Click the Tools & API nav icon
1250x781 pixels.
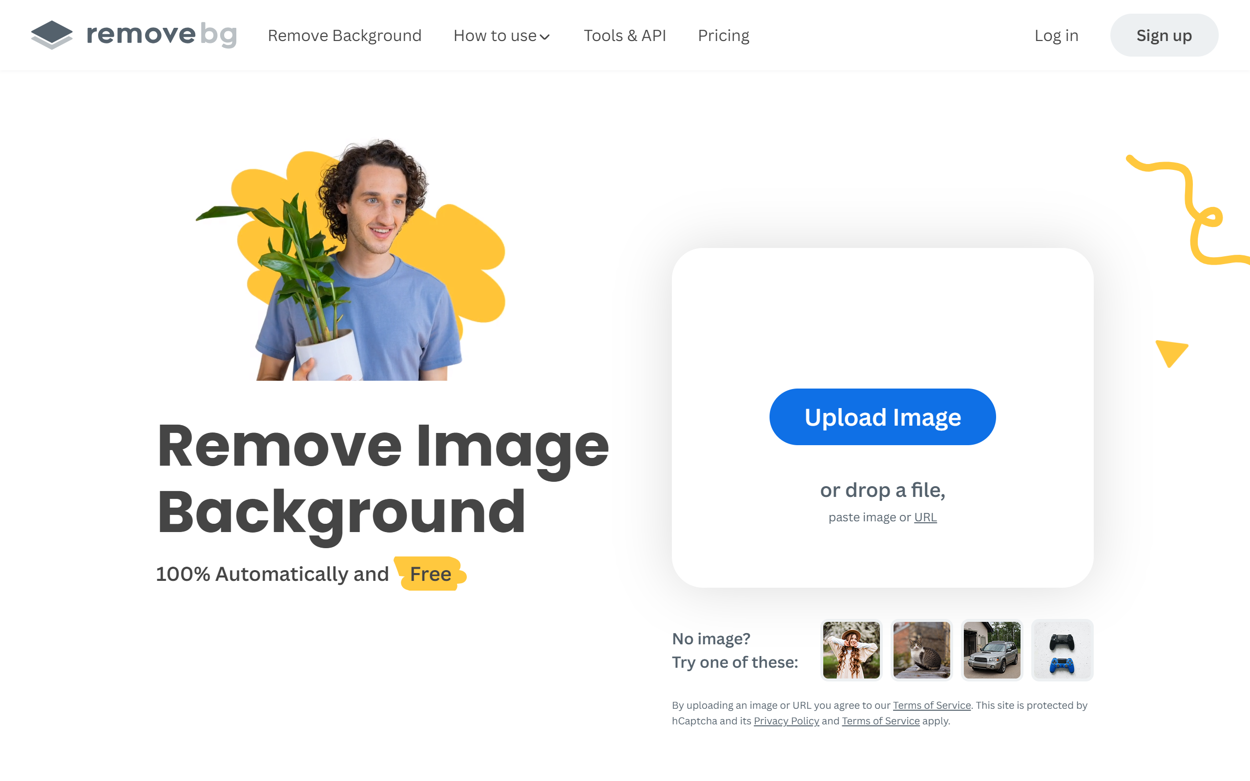click(x=625, y=35)
